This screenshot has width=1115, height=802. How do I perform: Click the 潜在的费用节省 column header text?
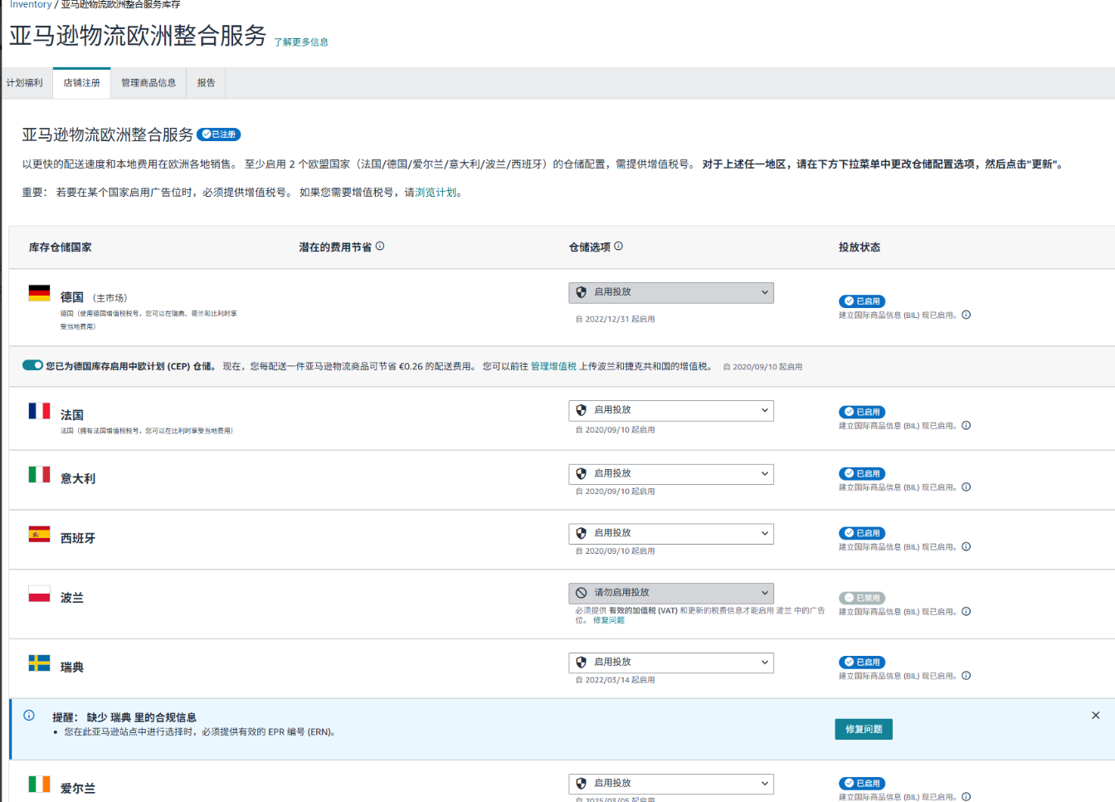[335, 247]
